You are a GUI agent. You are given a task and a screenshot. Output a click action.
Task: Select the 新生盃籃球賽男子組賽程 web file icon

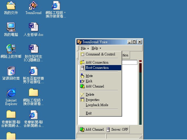[33, 71]
